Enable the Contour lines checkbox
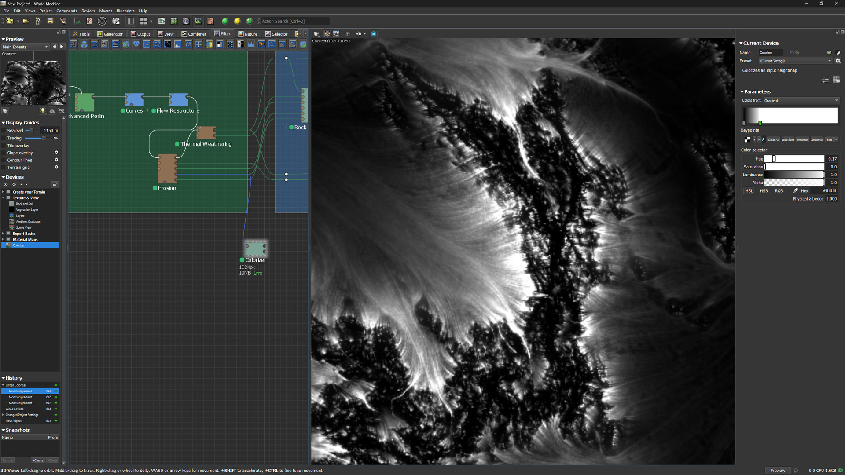Viewport: 845px width, 475px height. 4,160
